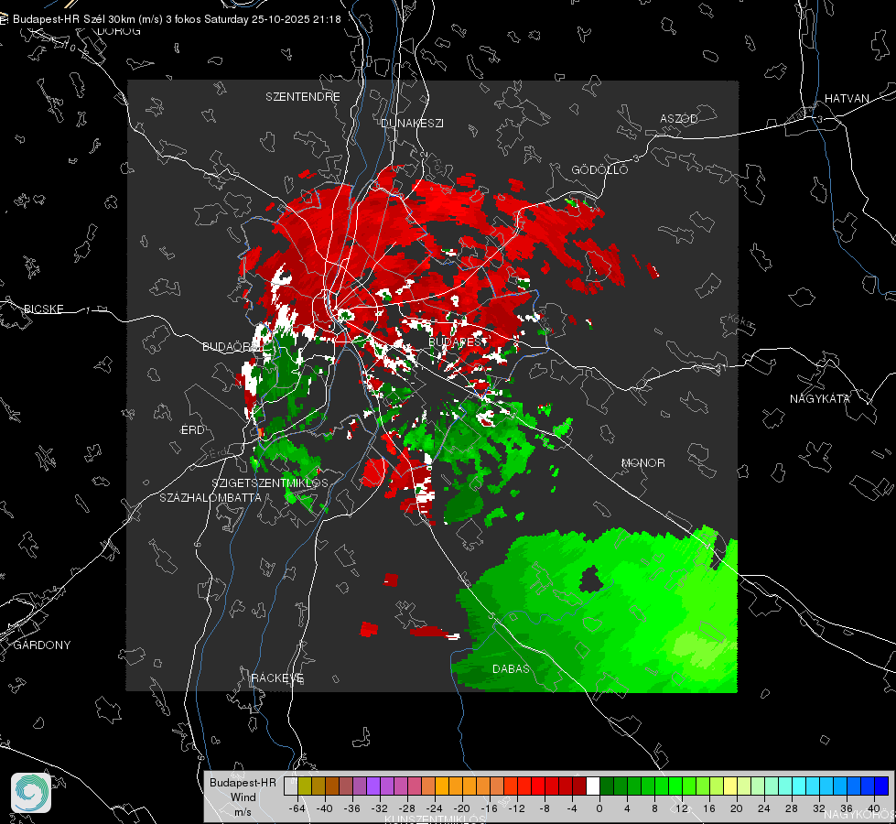Viewport: 896px width, 824px height.
Task: Click the -40 legend tick label
Action: 324,808
